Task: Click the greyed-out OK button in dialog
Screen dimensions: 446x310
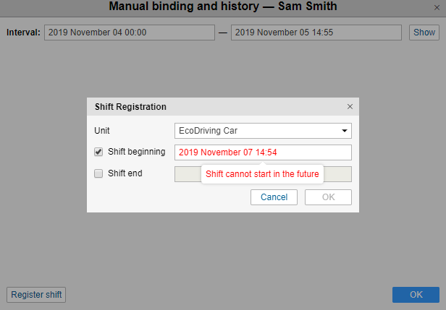Action: [x=328, y=197]
